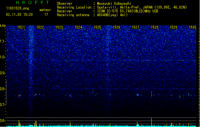Image resolution: width=200 pixels, height=127 pixels.
Task: Click the meteor echo just after 1521
Action: point(19,96)
